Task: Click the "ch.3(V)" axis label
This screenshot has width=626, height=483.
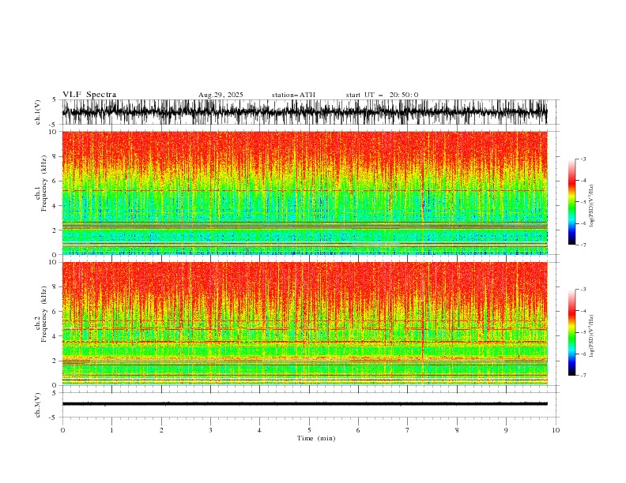Action: pos(38,405)
